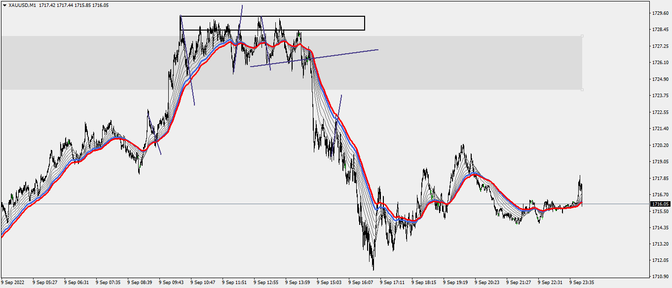Click the 1729.60 price scale label
This screenshot has height=288, width=672.
pyautogui.click(x=660, y=13)
